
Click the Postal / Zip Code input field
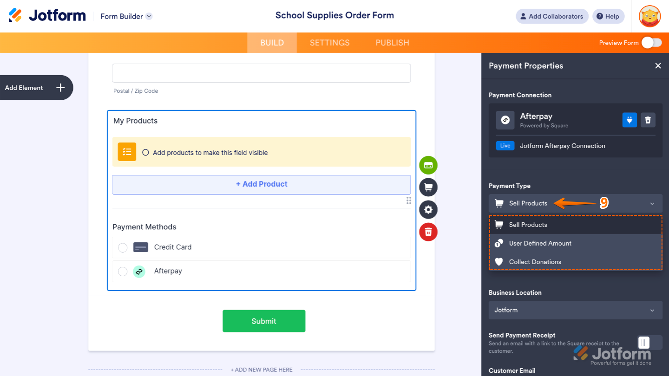click(x=261, y=73)
